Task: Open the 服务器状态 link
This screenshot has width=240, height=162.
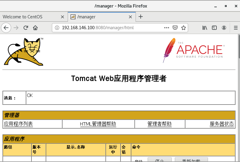Action: (222, 124)
